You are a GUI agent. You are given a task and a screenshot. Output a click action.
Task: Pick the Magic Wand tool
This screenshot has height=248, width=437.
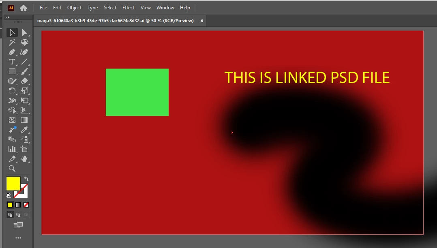(x=12, y=43)
